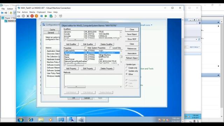This screenshot has height=126, width=224.
Task: Click the guest taskbar clock
Action: pos(176,120)
